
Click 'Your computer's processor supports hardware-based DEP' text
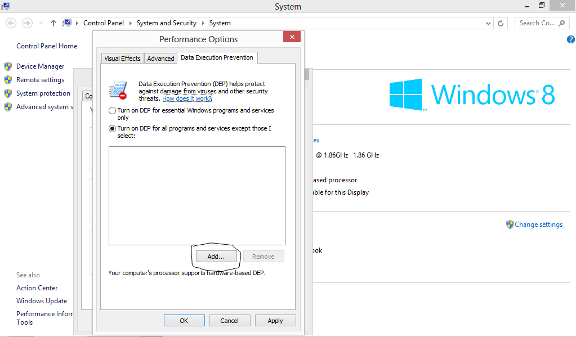187,273
